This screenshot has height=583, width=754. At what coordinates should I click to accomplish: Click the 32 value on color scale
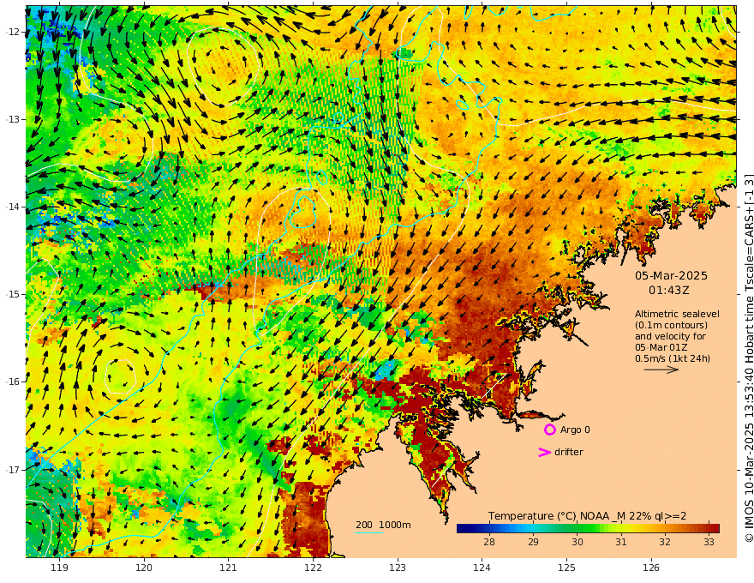point(665,542)
